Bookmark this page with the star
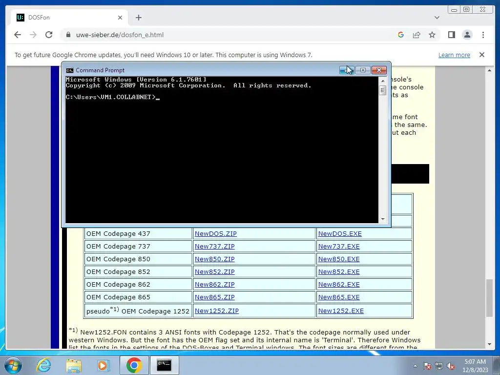 point(432,35)
